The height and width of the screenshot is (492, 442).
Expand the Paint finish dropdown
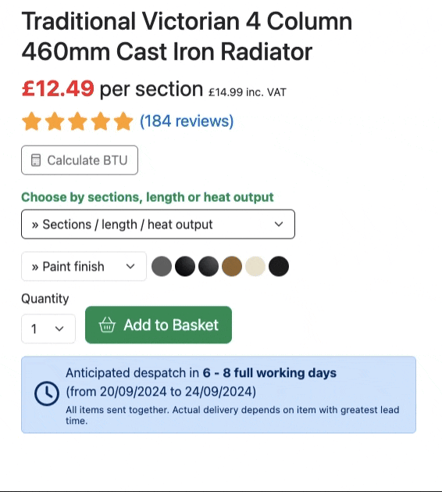coord(84,267)
